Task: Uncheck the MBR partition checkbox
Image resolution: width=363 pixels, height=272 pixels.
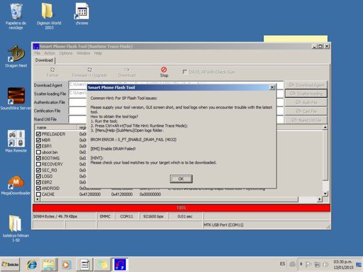Action: (39, 140)
